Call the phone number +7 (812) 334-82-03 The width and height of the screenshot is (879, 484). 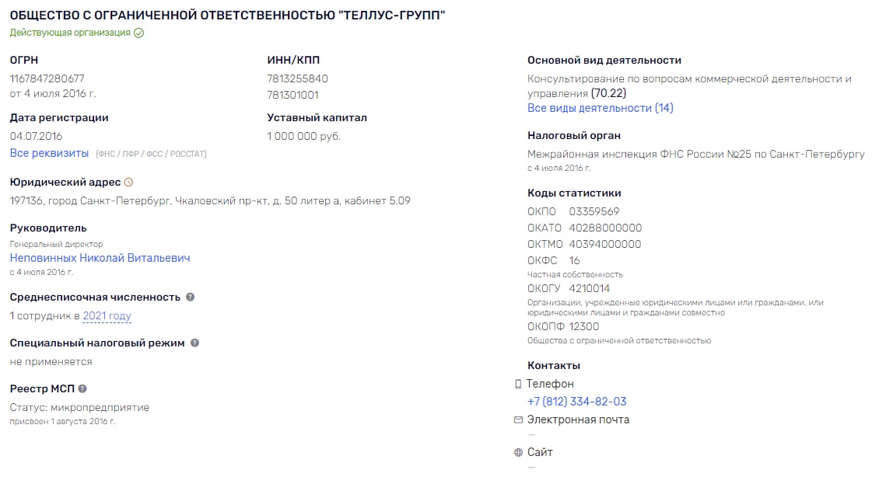(x=576, y=402)
